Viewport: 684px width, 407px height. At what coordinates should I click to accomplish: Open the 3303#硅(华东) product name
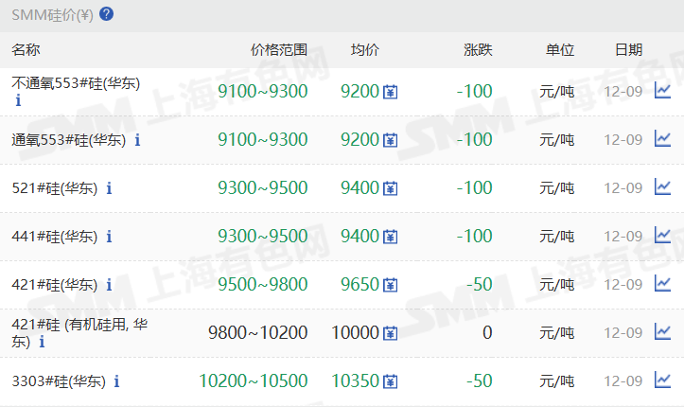pos(59,381)
